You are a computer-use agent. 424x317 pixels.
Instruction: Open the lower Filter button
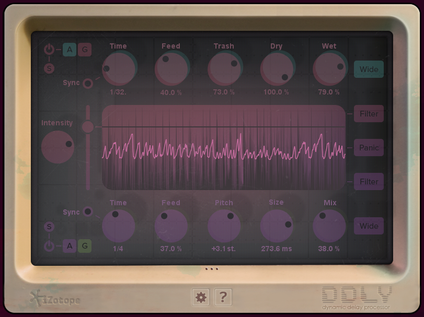(x=369, y=182)
